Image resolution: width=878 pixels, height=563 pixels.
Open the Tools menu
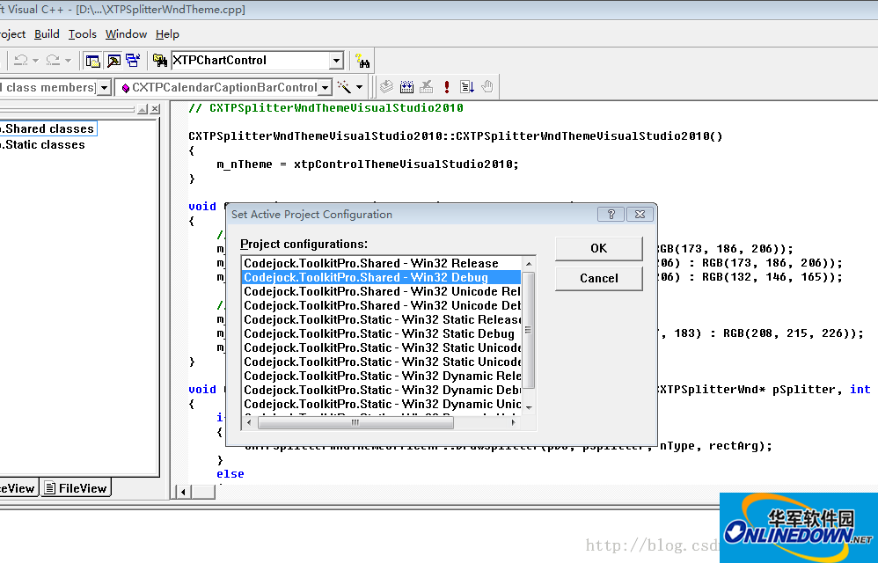[83, 34]
